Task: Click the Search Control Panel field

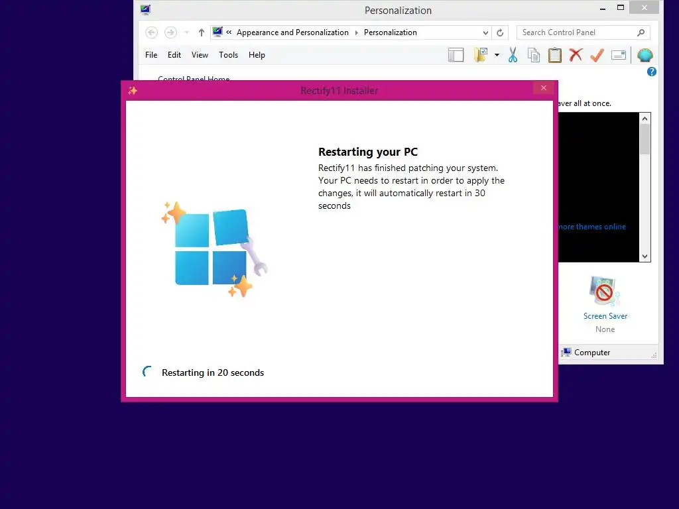Action: (x=583, y=32)
